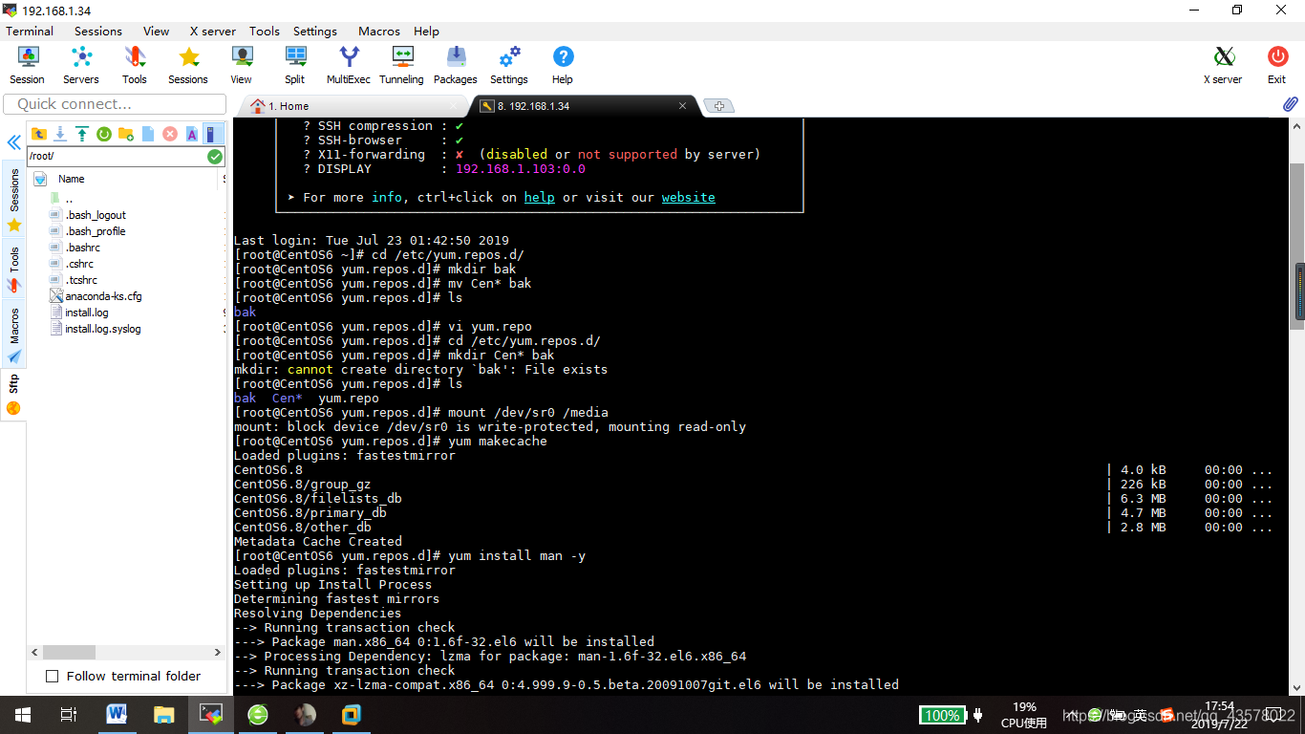The image size is (1305, 734).
Task: Refresh the SFTP folder listing
Action: pyautogui.click(x=104, y=134)
